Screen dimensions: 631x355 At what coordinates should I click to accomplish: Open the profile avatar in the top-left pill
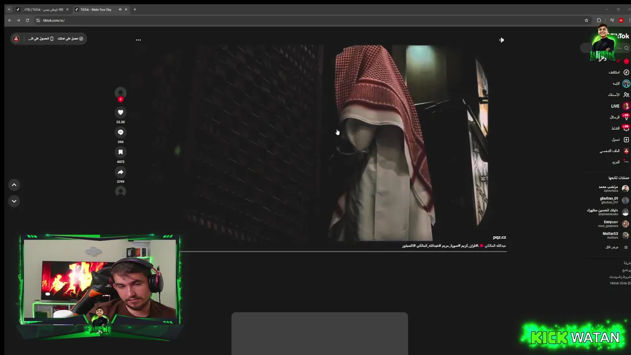click(16, 38)
